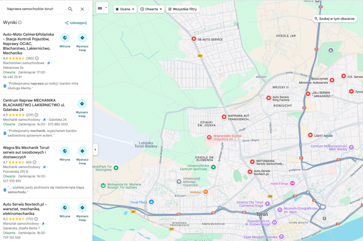Image resolution: width=363 pixels, height=241 pixels.
Task: Get directions to Auto-Moto Celmer&Polańska
Action: (82, 38)
